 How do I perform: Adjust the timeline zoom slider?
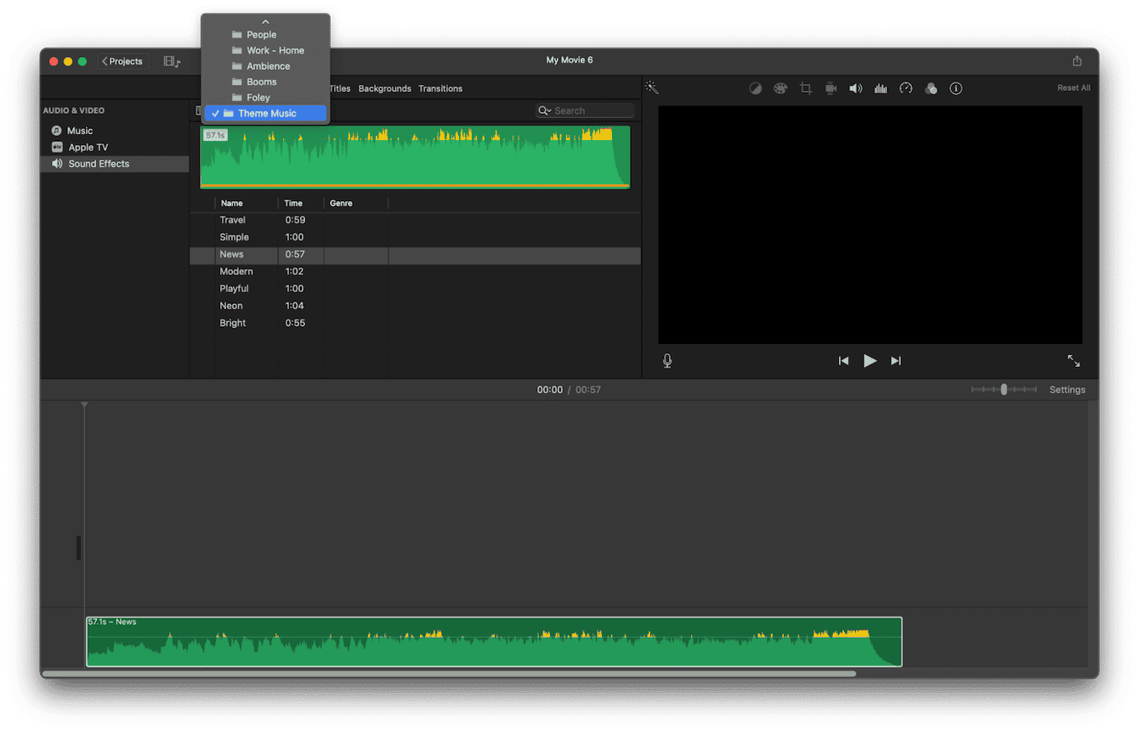(1004, 389)
